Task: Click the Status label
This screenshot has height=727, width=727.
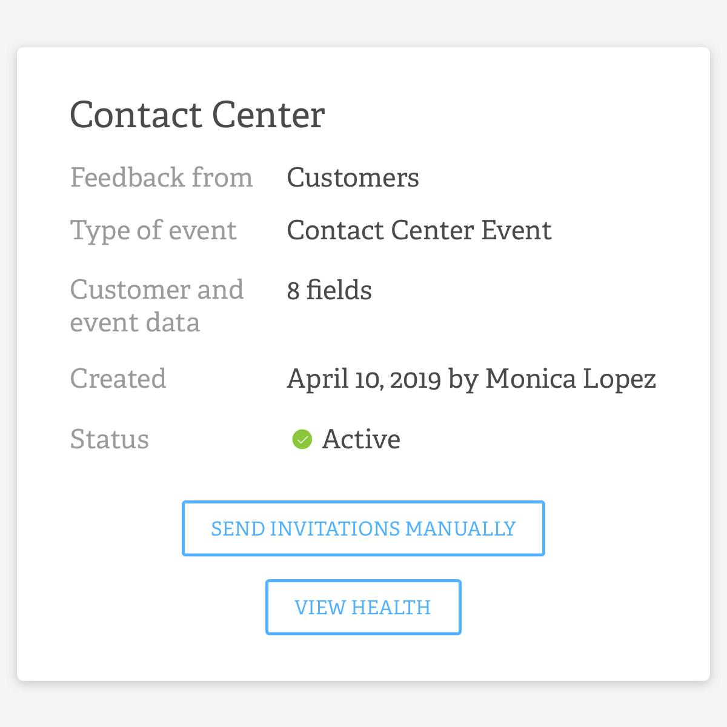Action: click(x=110, y=439)
